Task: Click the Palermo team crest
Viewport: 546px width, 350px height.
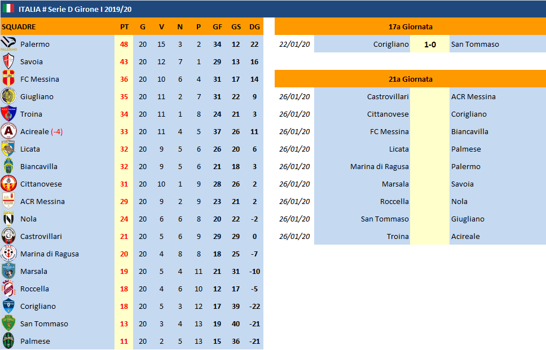Action: click(8, 44)
